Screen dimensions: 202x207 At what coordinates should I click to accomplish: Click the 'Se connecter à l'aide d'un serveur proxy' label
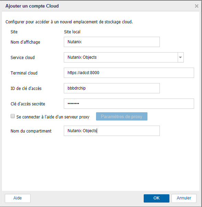(x=53, y=117)
